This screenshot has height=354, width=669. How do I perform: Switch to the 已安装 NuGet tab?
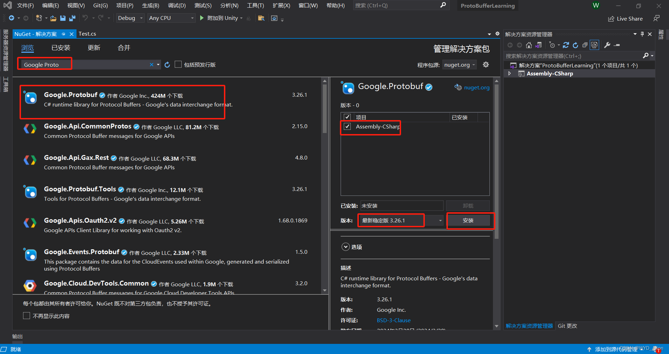[x=61, y=48]
